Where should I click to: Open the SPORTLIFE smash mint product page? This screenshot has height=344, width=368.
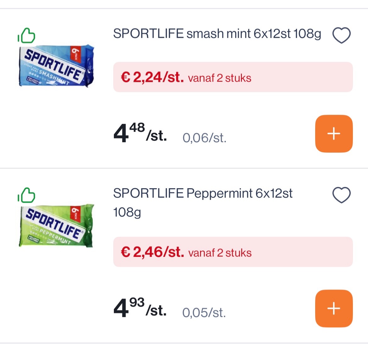pyautogui.click(x=217, y=33)
